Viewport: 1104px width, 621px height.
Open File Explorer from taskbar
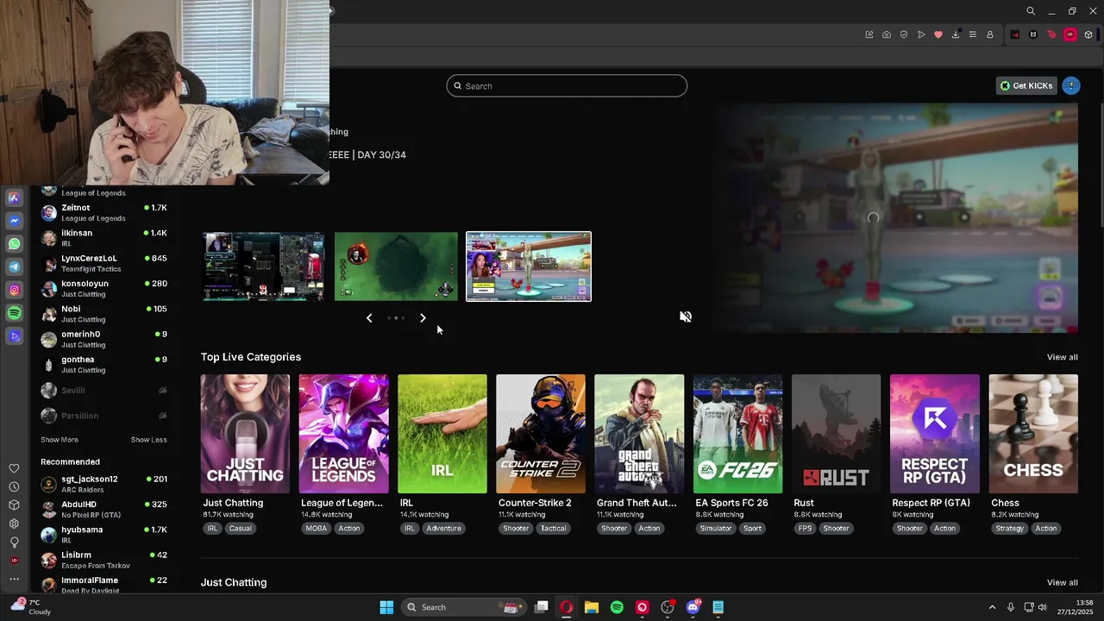click(x=592, y=607)
